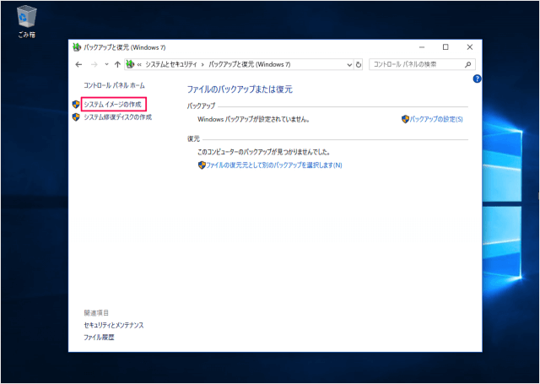Image resolution: width=540 pixels, height=384 pixels.
Task: Click the search magnifier icon
Action: coord(468,64)
